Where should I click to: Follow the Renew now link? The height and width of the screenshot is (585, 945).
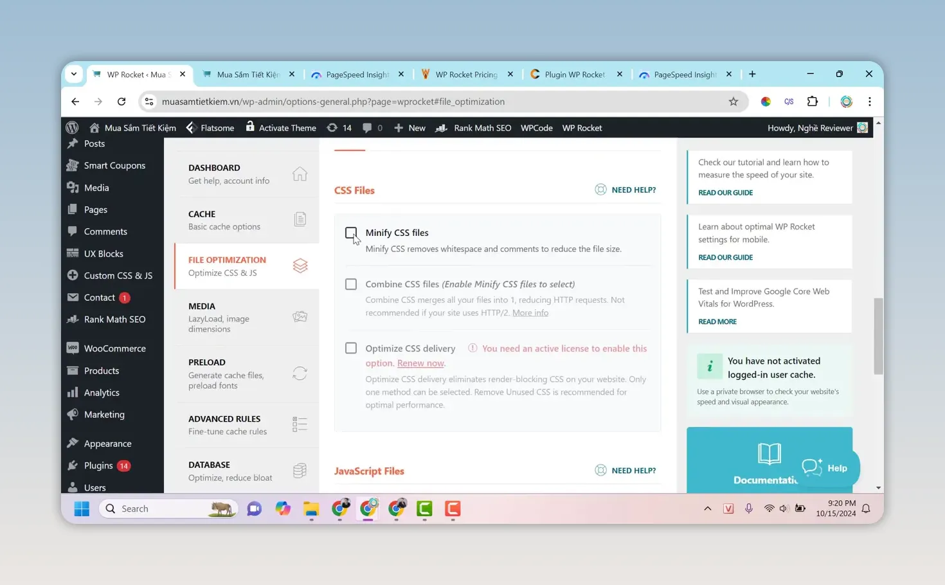tap(420, 363)
